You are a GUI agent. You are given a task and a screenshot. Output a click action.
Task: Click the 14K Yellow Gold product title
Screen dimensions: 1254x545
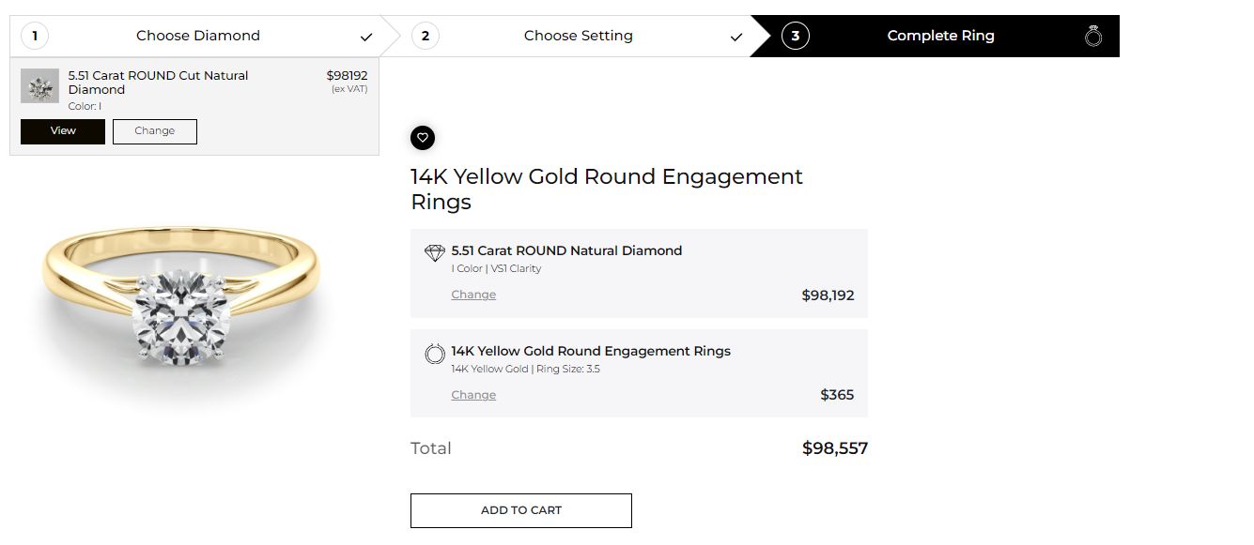[x=606, y=189]
